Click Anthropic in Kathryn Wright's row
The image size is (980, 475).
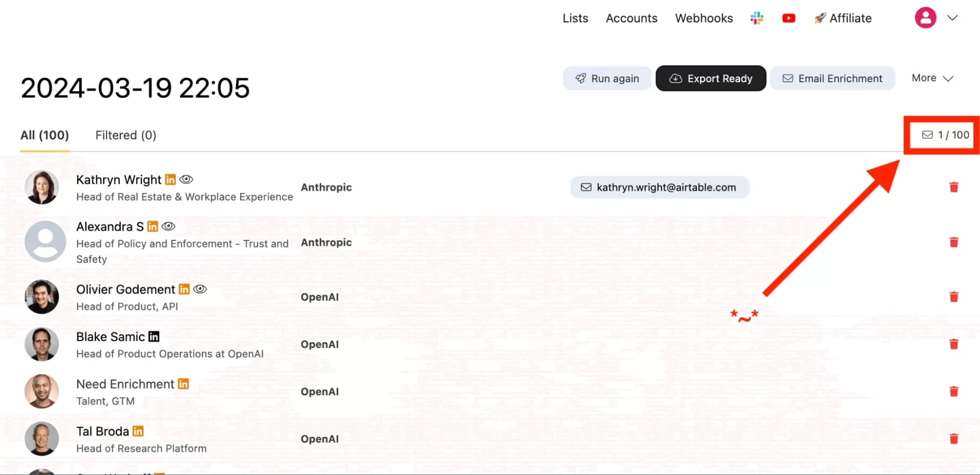point(326,187)
